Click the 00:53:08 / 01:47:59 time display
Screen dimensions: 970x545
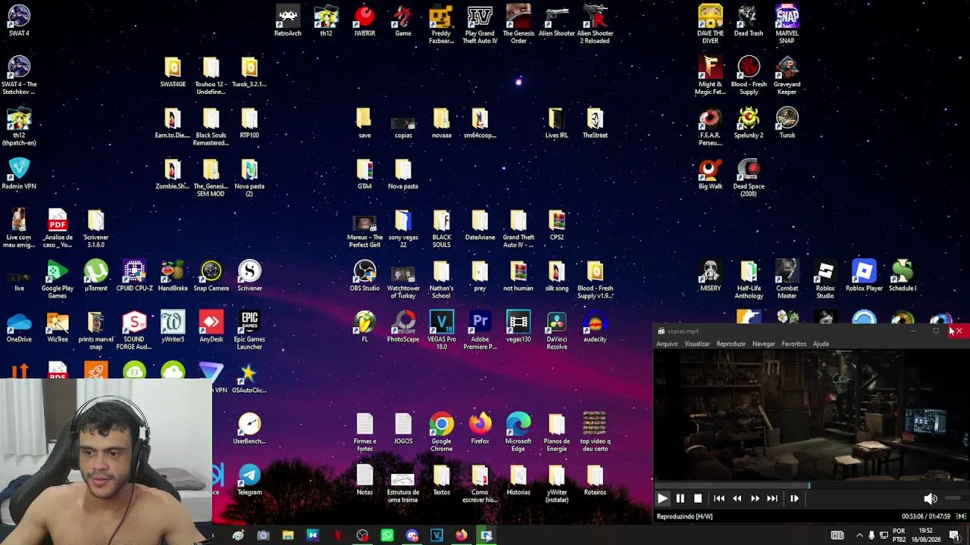coord(926,516)
